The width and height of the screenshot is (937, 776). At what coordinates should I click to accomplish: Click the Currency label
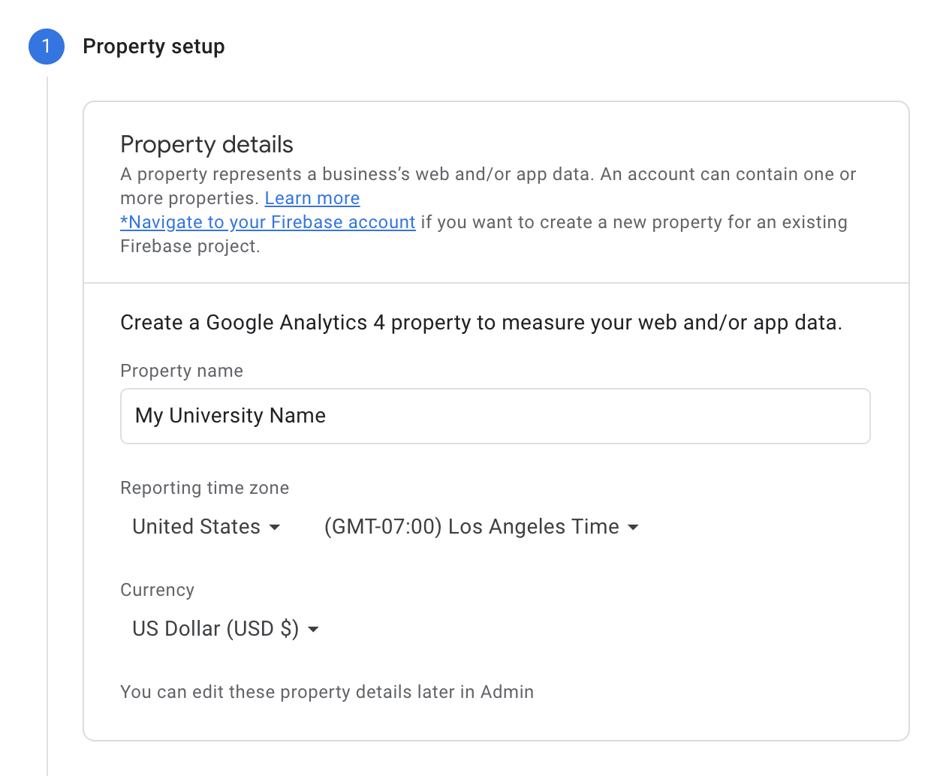click(158, 590)
